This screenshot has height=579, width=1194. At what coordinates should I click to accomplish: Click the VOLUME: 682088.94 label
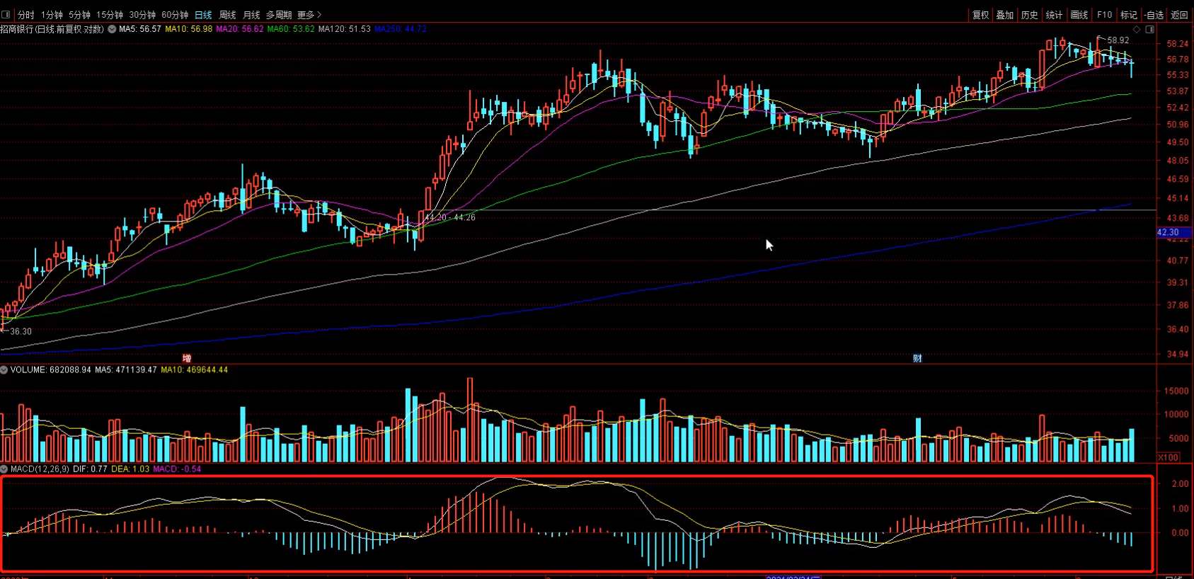click(x=50, y=369)
